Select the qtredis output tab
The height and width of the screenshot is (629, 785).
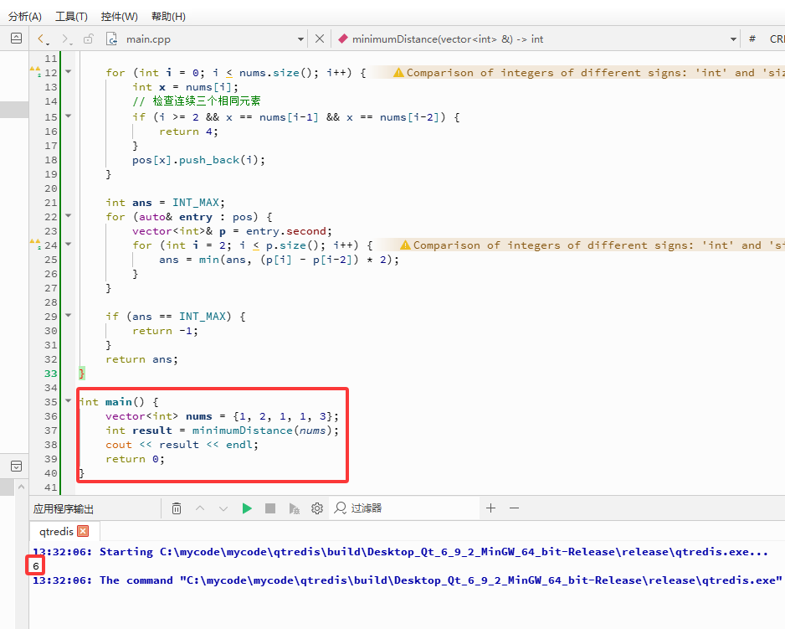[x=57, y=531]
